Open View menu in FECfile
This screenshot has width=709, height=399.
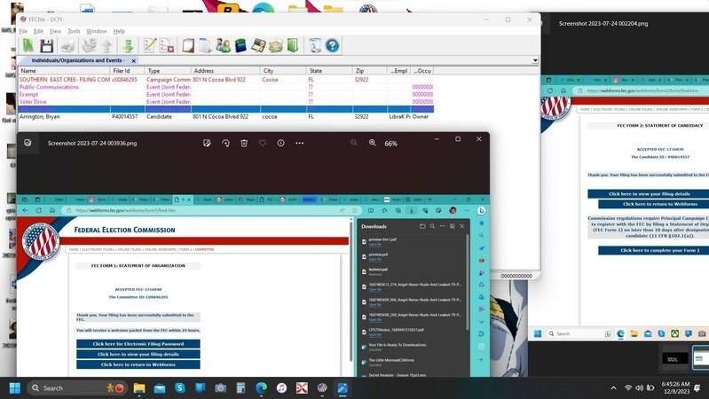coord(55,31)
